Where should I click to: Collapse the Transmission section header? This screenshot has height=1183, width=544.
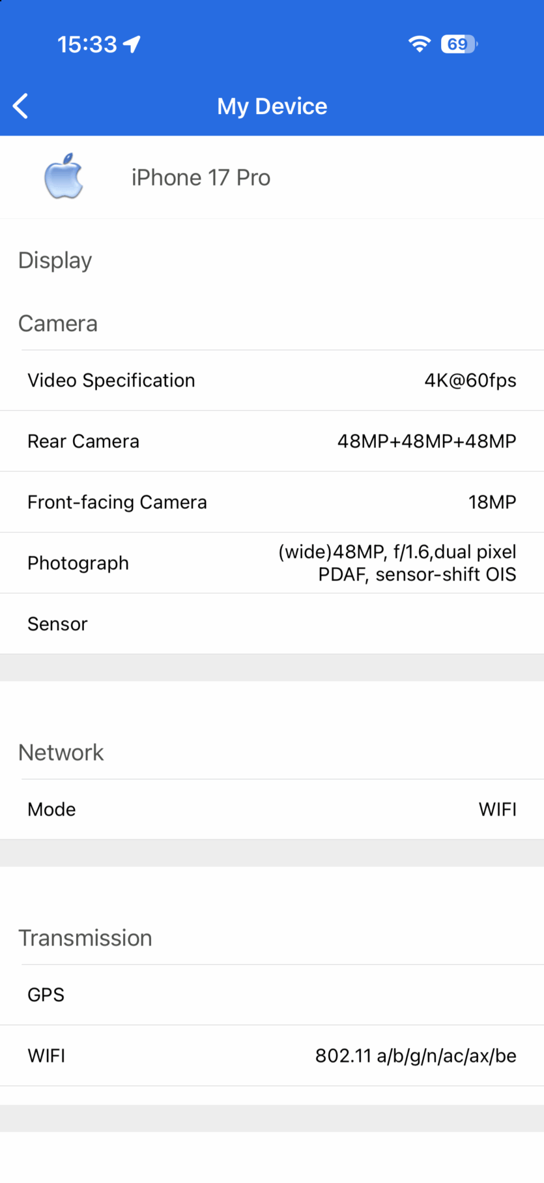pos(85,938)
